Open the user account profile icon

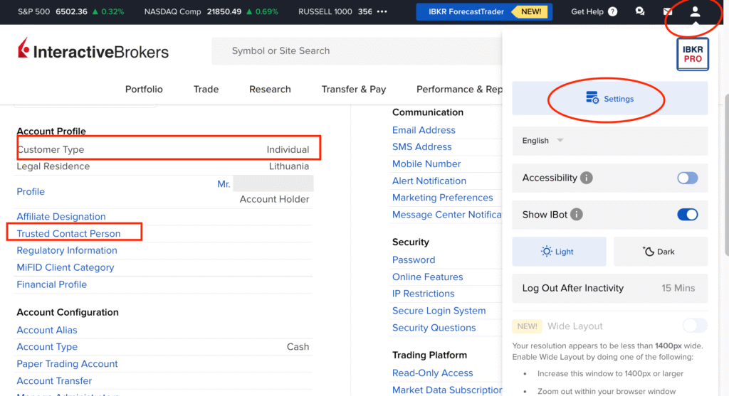(695, 11)
